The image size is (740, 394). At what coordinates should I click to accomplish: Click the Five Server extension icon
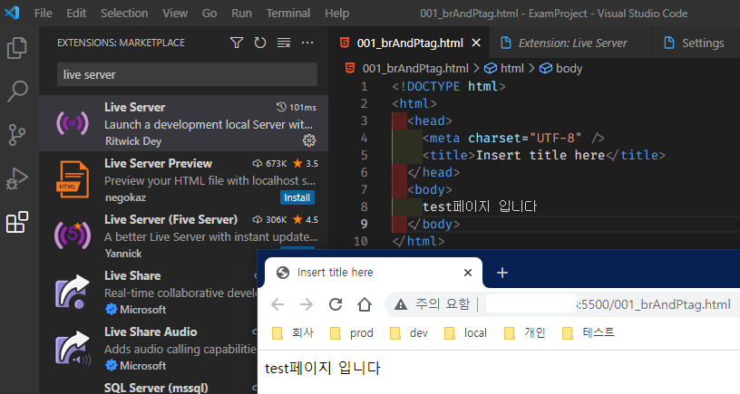click(x=73, y=235)
